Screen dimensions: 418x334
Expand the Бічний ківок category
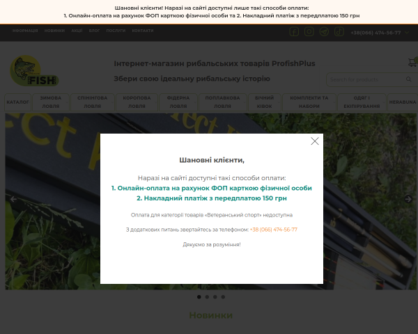click(x=264, y=102)
